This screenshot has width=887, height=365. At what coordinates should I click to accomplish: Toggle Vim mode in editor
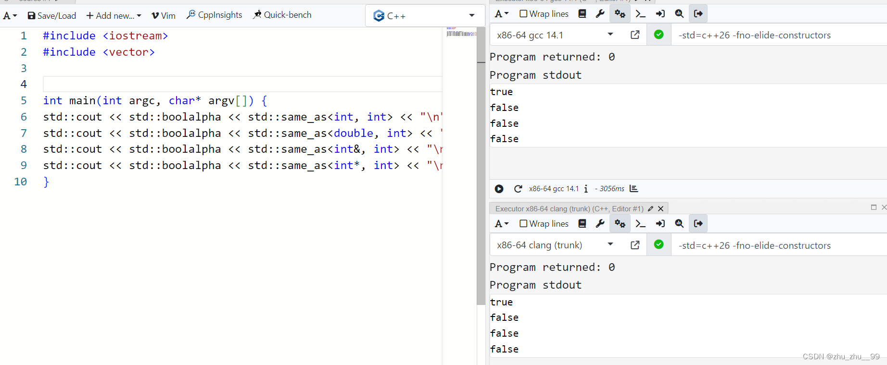(x=164, y=16)
